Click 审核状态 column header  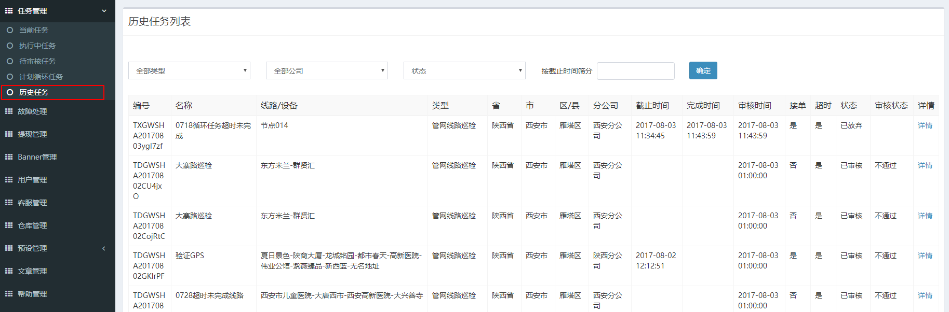pyautogui.click(x=891, y=106)
